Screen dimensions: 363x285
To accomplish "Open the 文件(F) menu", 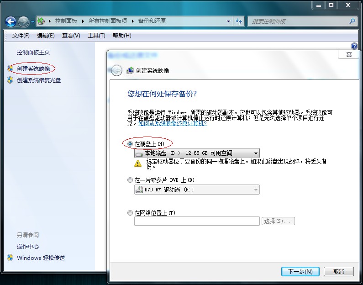I will 21,36.
